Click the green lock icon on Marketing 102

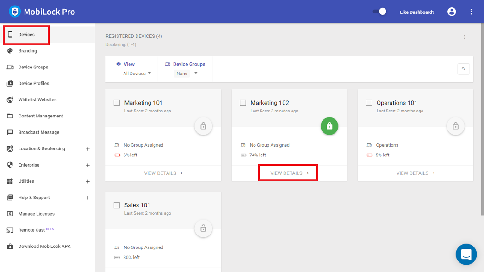click(329, 126)
